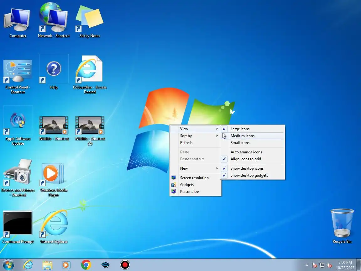
Task: Select the Windows Media Player desktop icon
Action: [54, 179]
